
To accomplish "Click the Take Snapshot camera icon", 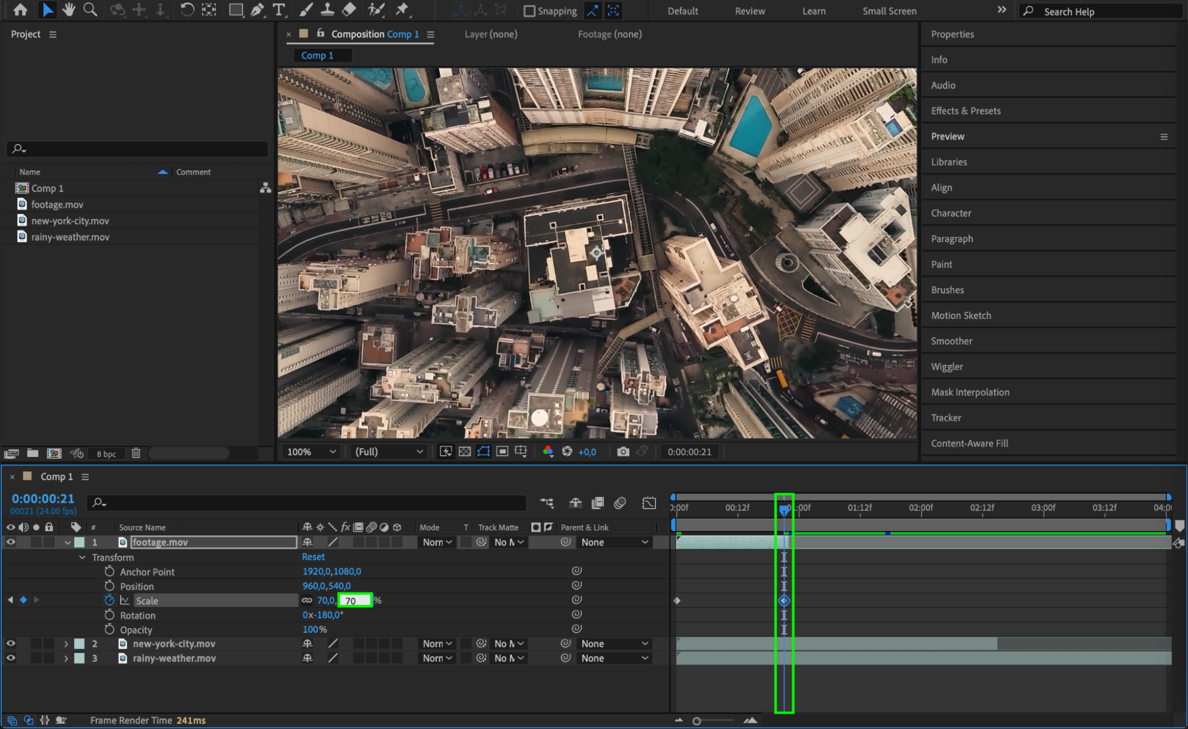I will (x=622, y=452).
